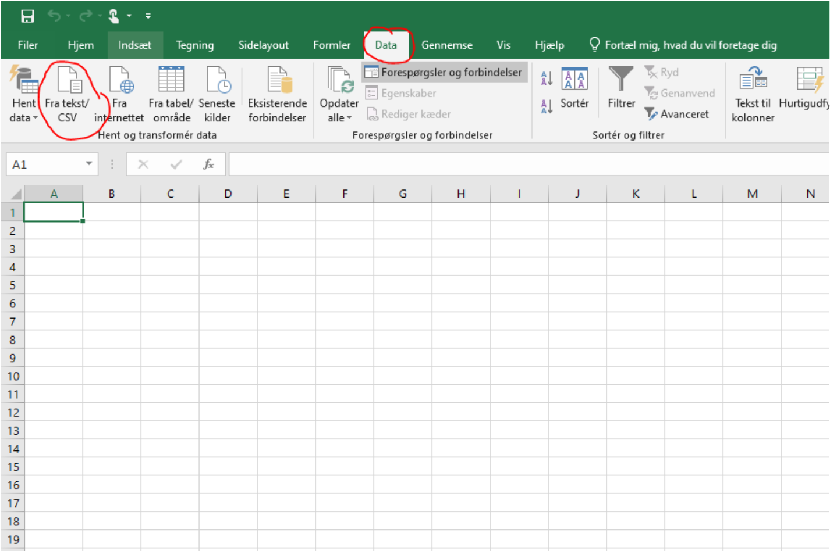Screen dimensions: 830x551
Task: Select row 1 header
Action: coord(12,212)
